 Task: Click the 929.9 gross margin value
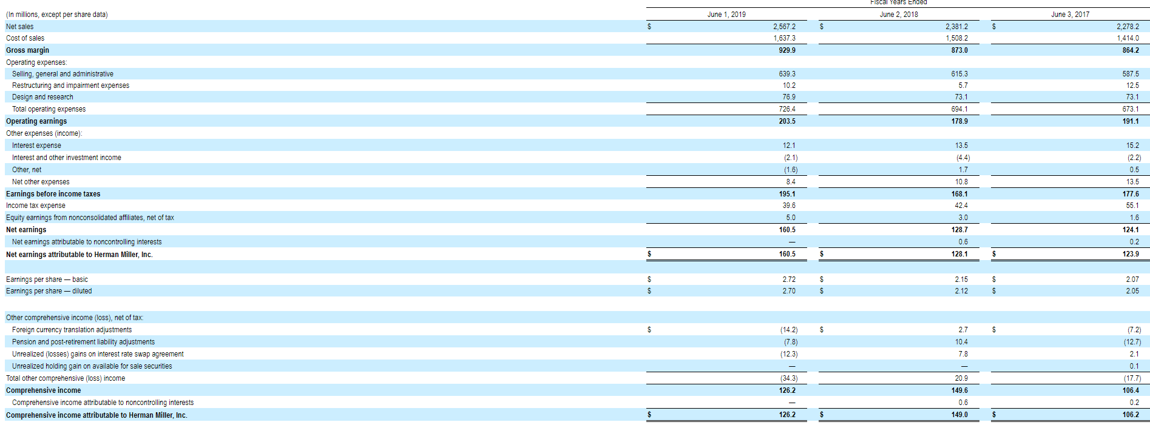tap(787, 50)
